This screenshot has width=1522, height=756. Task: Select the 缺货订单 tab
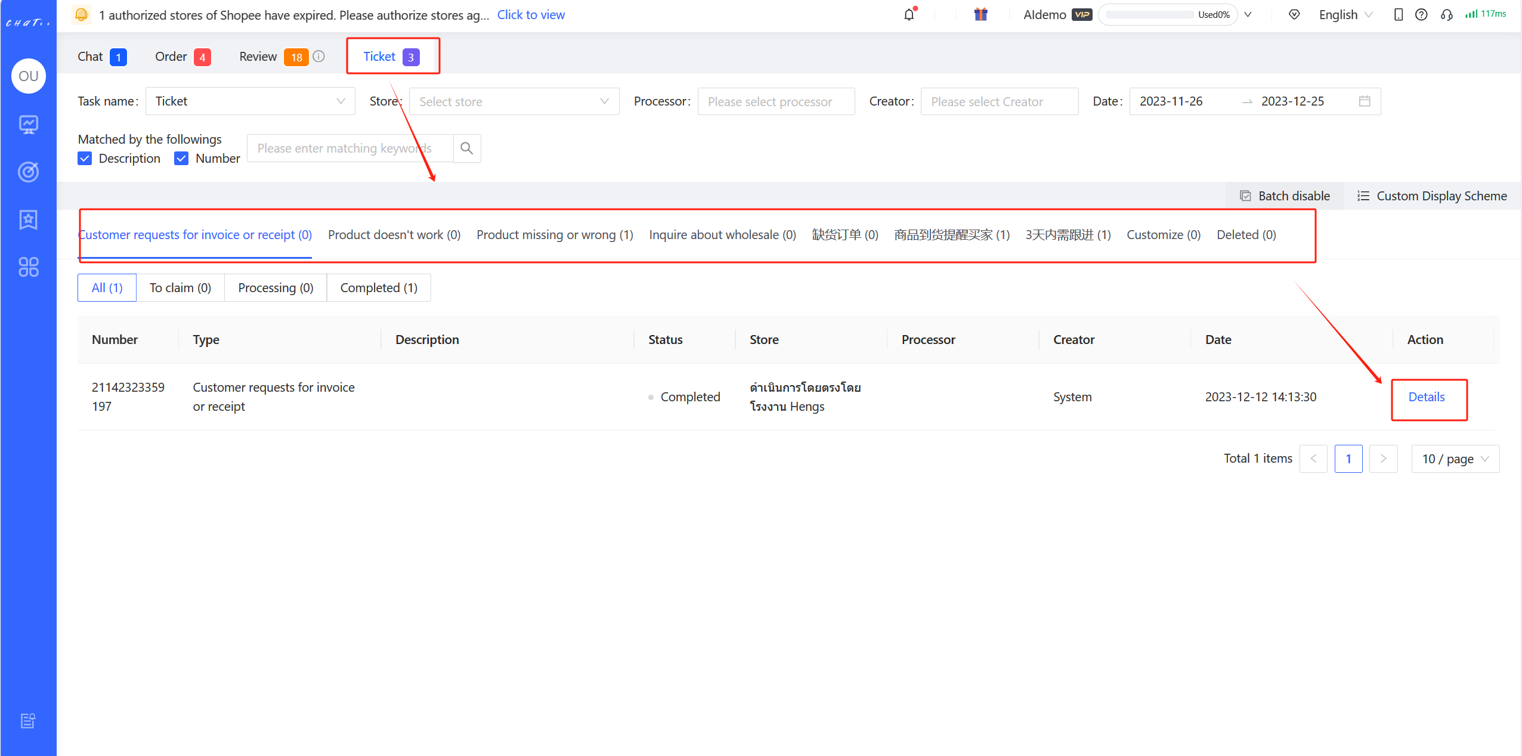click(845, 235)
